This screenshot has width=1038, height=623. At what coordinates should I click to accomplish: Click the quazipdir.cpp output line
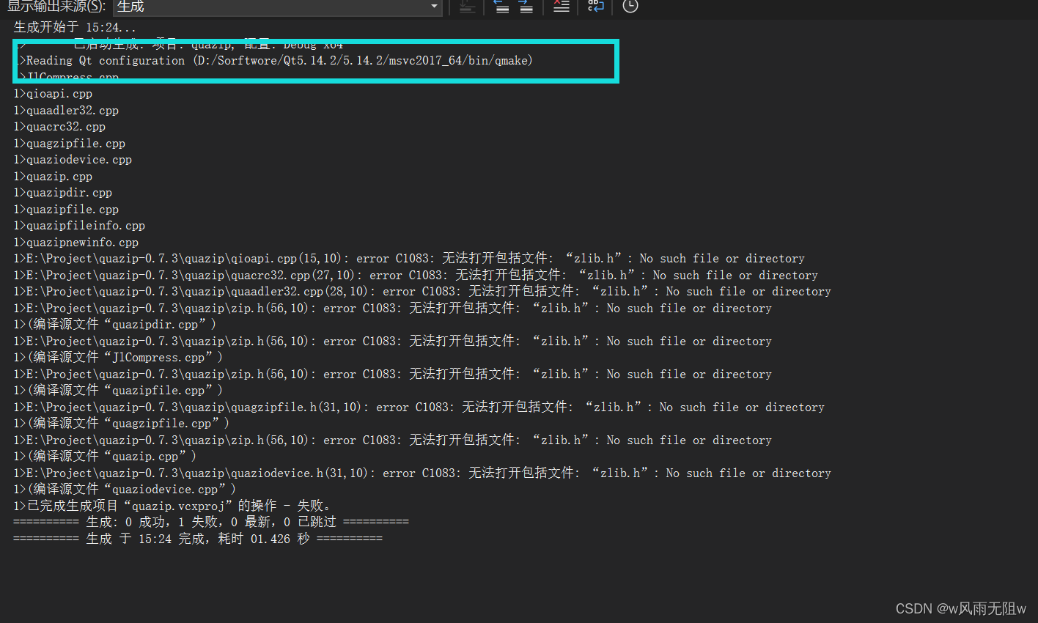(x=63, y=193)
